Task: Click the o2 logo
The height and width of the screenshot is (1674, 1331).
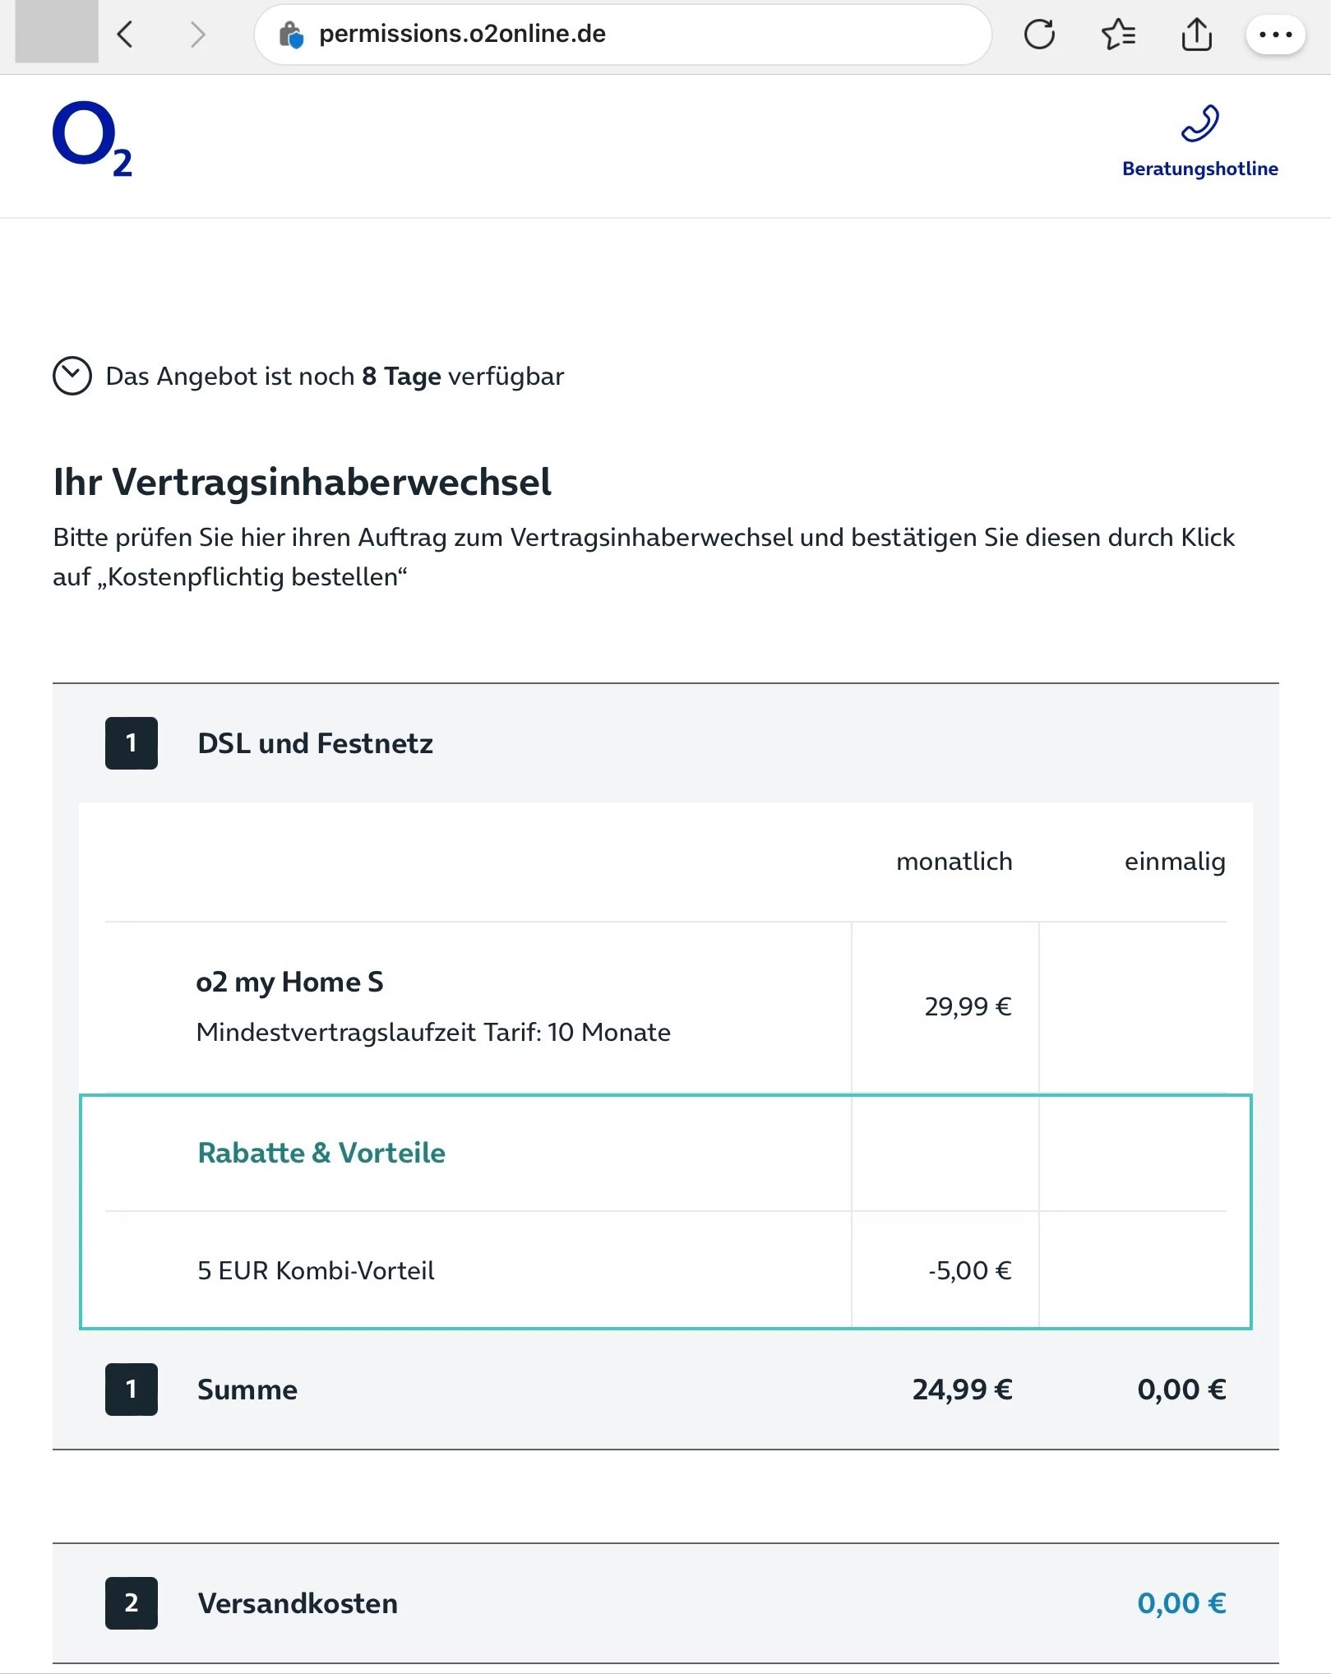Action: tap(92, 139)
